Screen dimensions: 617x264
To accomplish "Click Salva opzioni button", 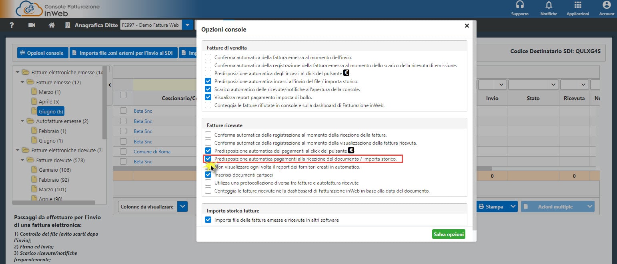I will (x=449, y=234).
